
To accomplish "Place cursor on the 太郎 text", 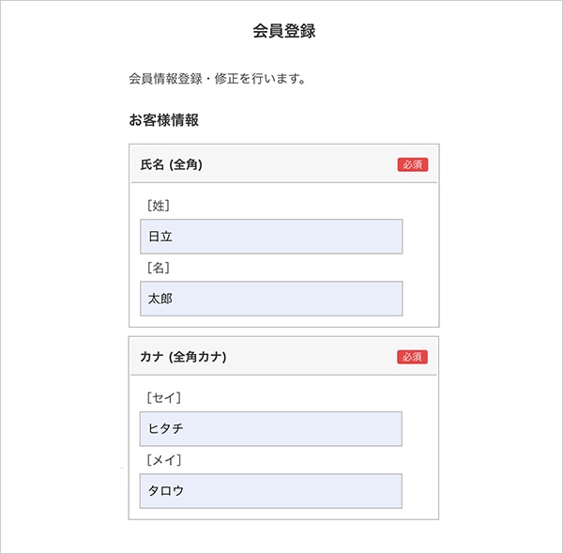I will click(x=160, y=299).
